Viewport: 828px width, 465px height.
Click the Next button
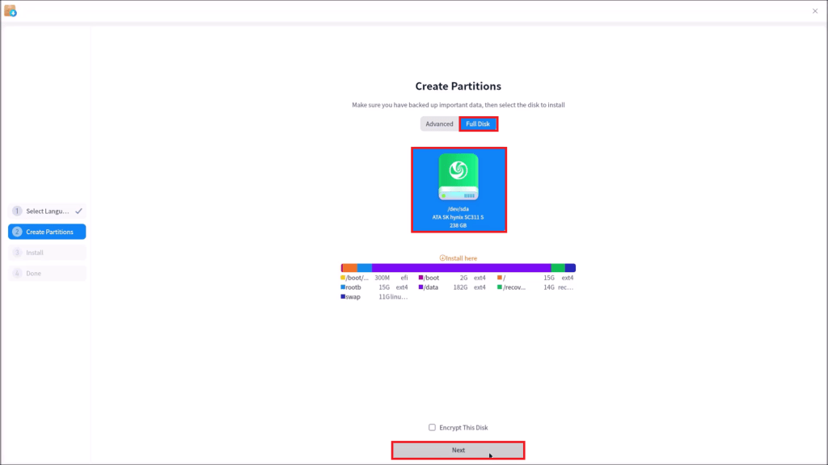458,450
